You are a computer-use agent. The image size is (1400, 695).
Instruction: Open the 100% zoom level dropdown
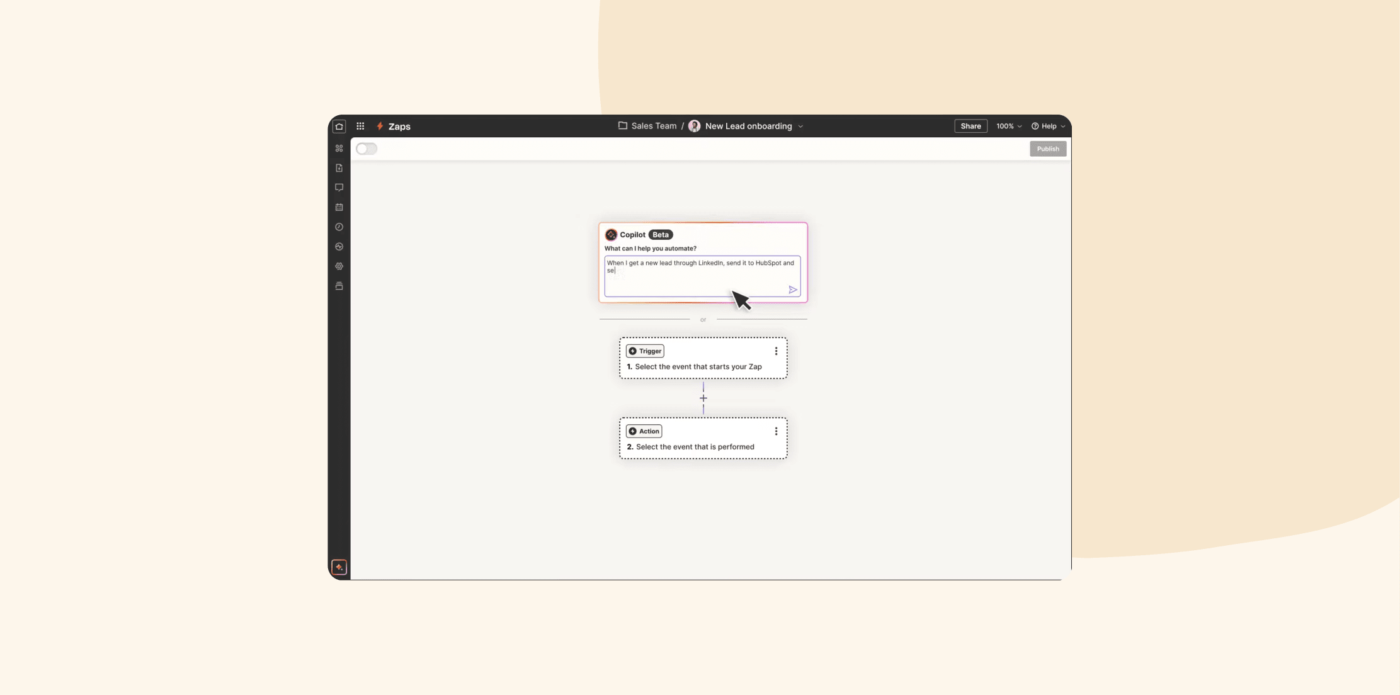click(1009, 127)
